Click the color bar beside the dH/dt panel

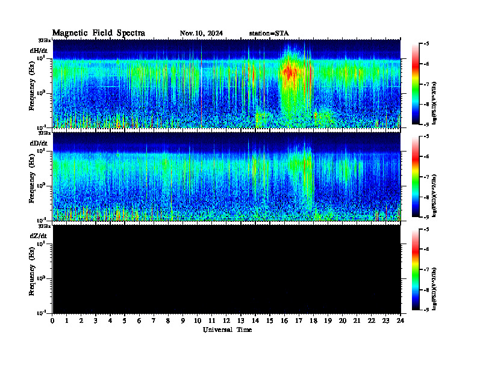click(416, 84)
